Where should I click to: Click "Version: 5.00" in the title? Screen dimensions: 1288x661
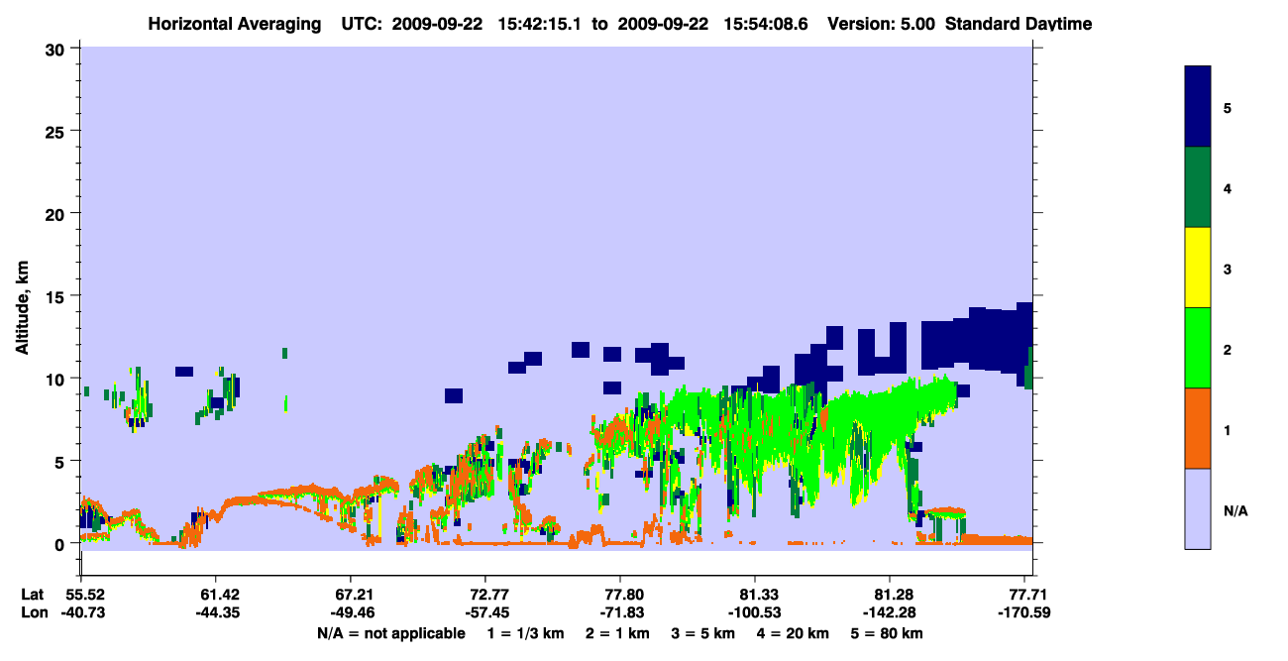pyautogui.click(x=883, y=24)
